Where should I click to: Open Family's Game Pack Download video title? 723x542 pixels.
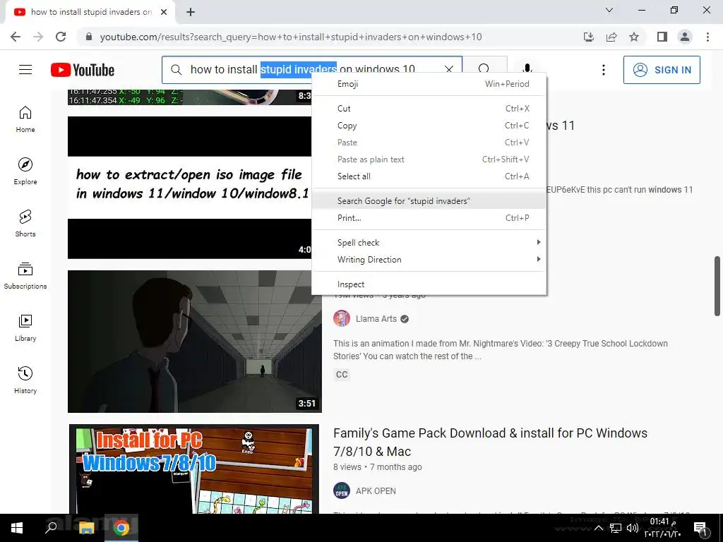(x=490, y=442)
